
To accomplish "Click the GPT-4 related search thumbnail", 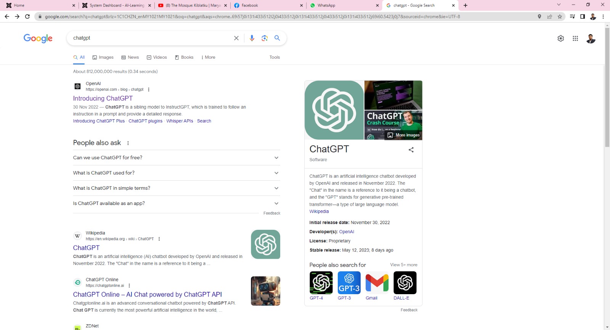I will point(321,283).
